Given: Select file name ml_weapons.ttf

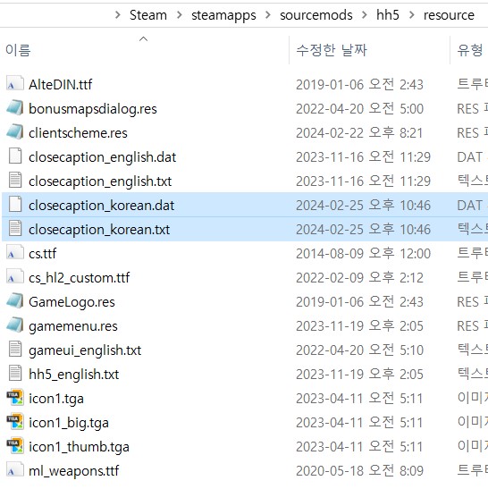Looking at the screenshot, I should [73, 471].
